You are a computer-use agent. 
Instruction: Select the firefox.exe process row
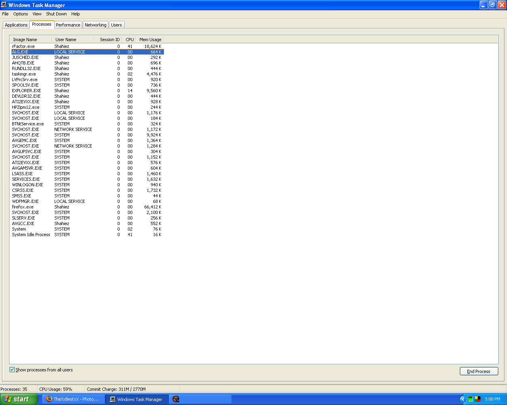point(23,207)
